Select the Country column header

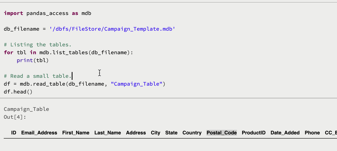[x=192, y=133]
